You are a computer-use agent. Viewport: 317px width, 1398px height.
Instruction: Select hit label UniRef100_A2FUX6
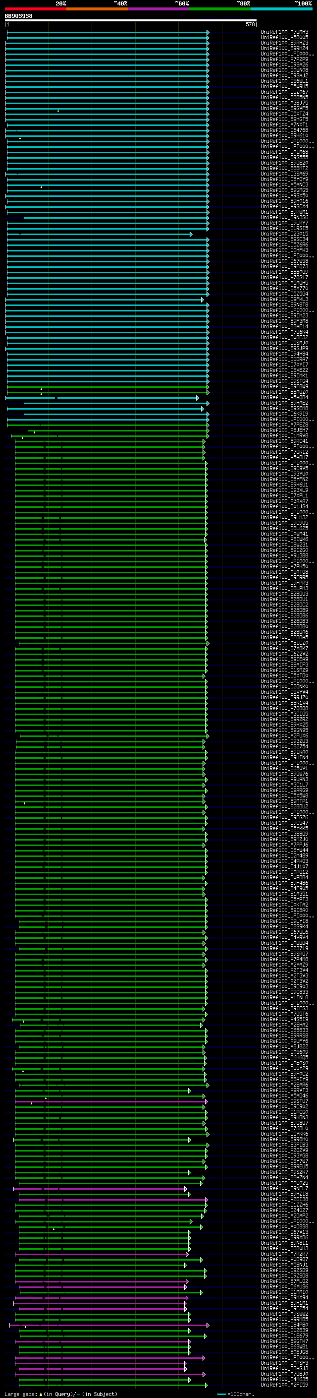tap(284, 736)
